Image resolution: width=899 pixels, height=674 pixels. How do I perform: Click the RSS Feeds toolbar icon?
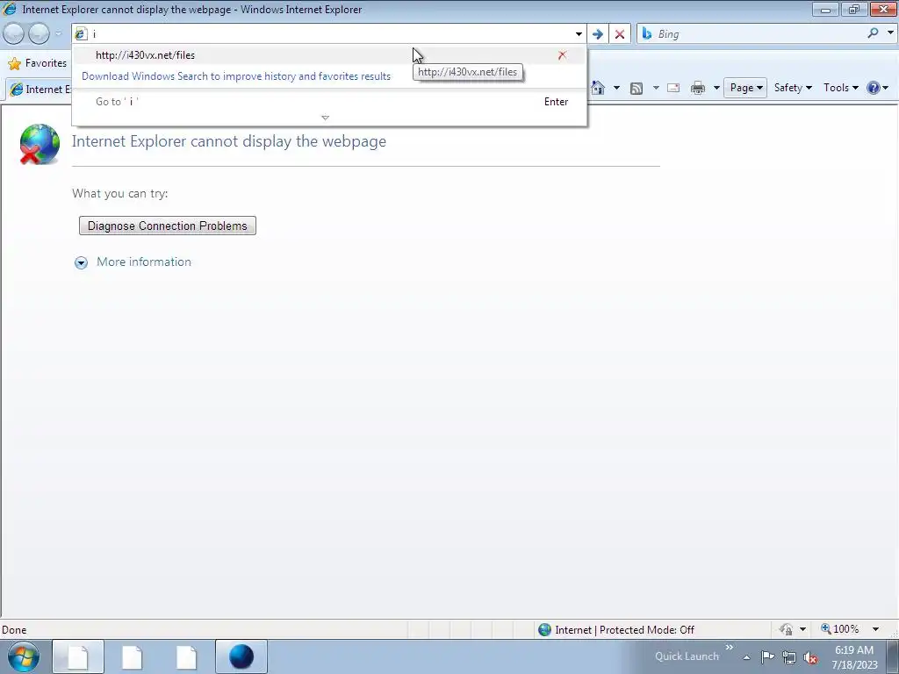636,88
